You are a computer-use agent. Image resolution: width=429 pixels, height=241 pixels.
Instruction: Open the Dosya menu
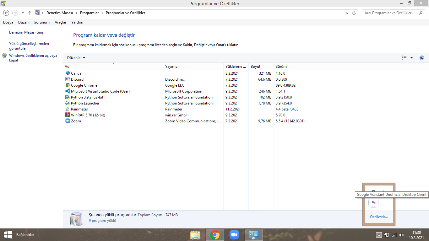point(8,22)
